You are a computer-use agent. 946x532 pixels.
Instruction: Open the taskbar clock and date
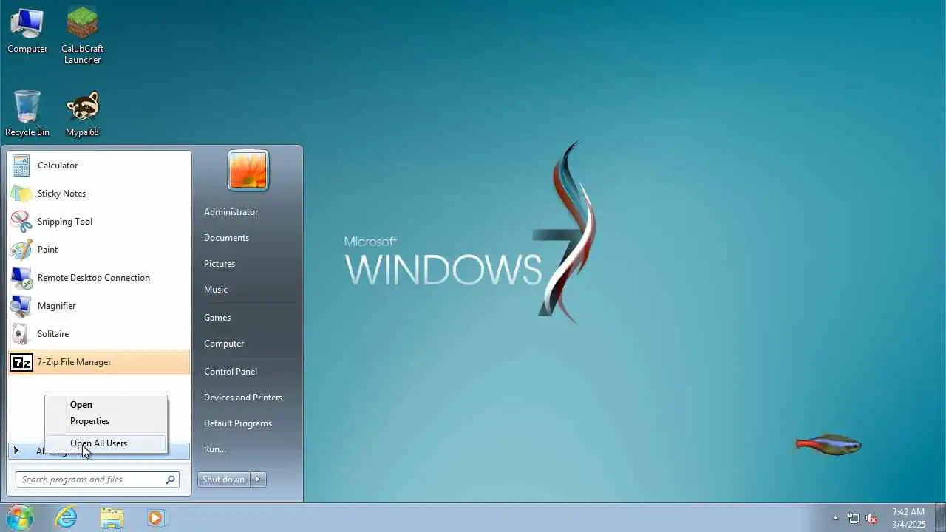908,518
